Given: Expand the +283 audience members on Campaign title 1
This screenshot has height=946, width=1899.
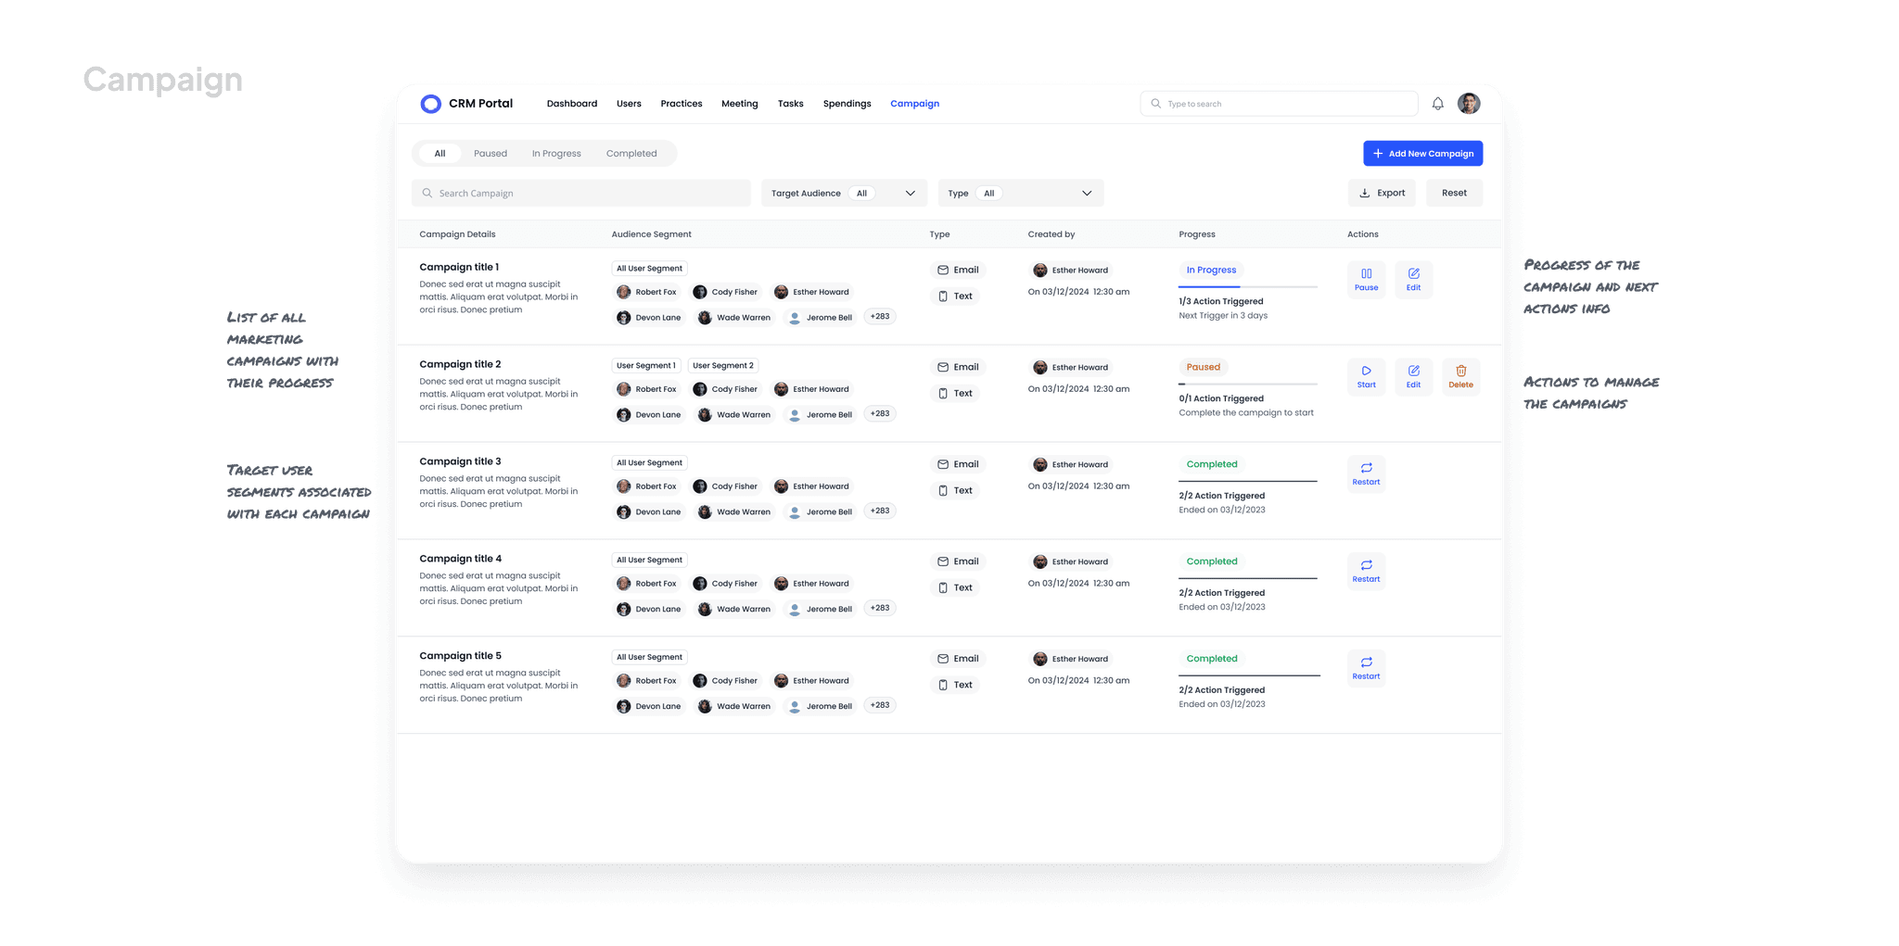Looking at the screenshot, I should 879,316.
